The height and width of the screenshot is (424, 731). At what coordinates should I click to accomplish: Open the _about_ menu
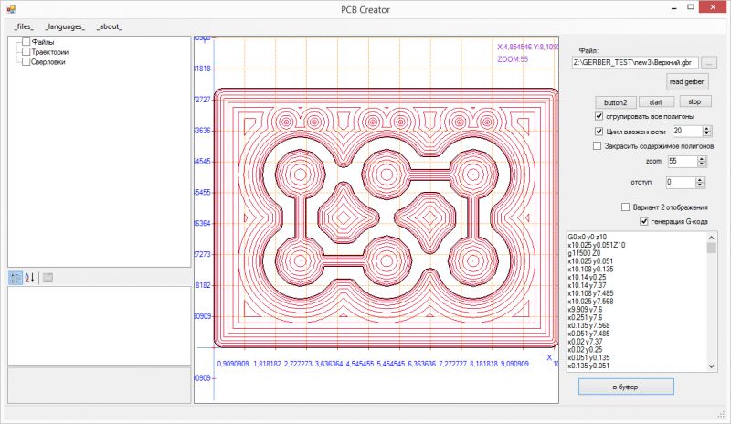(x=109, y=26)
